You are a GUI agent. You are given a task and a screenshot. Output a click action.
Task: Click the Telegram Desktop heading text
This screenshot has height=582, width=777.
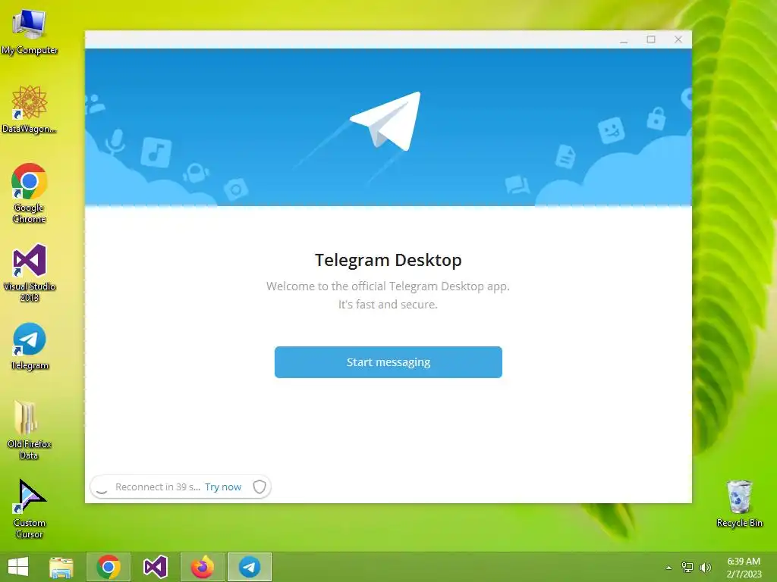[388, 261]
